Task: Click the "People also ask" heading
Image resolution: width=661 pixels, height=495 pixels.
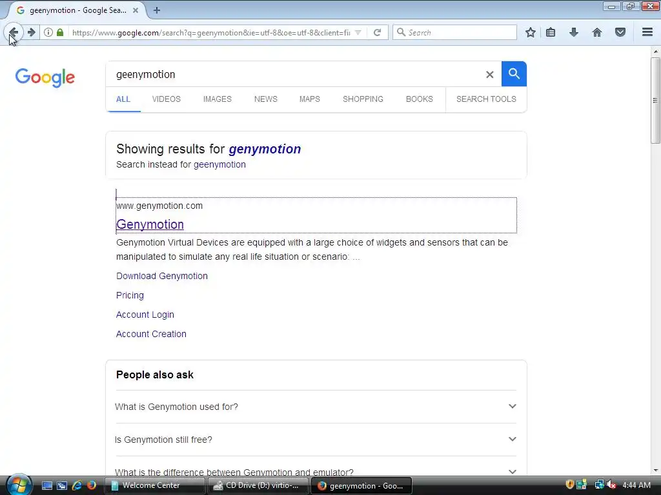Action: pyautogui.click(x=155, y=374)
